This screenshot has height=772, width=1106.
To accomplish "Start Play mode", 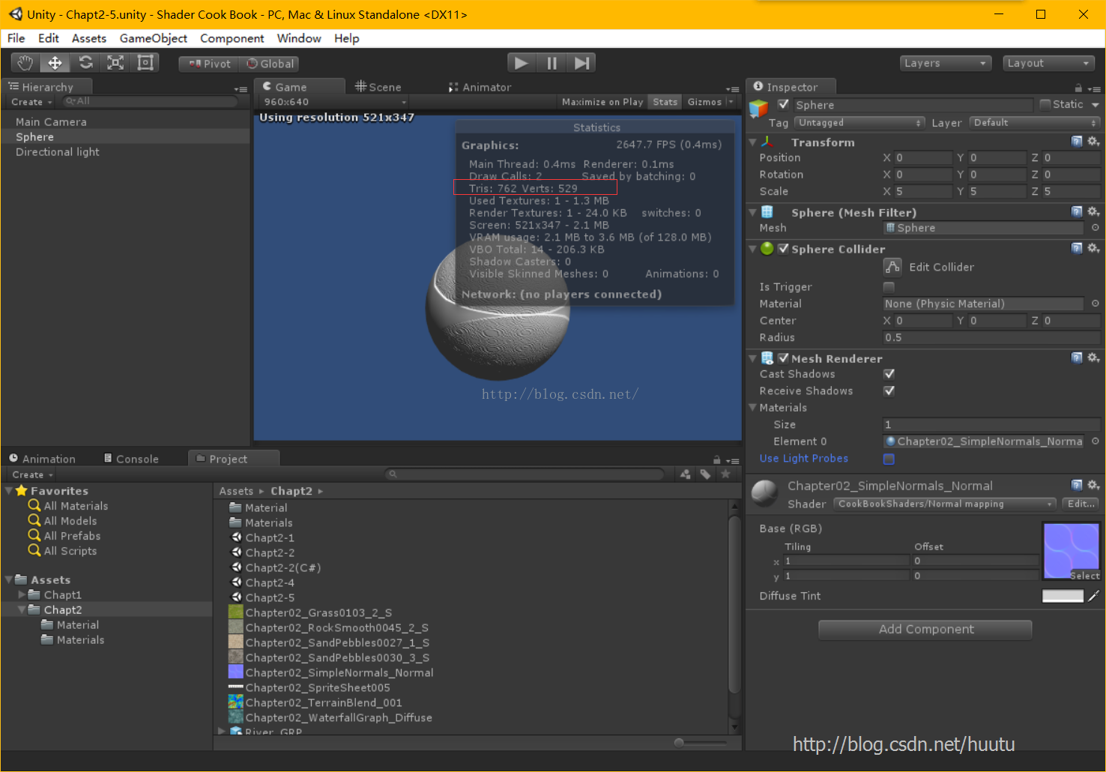I will tap(522, 64).
